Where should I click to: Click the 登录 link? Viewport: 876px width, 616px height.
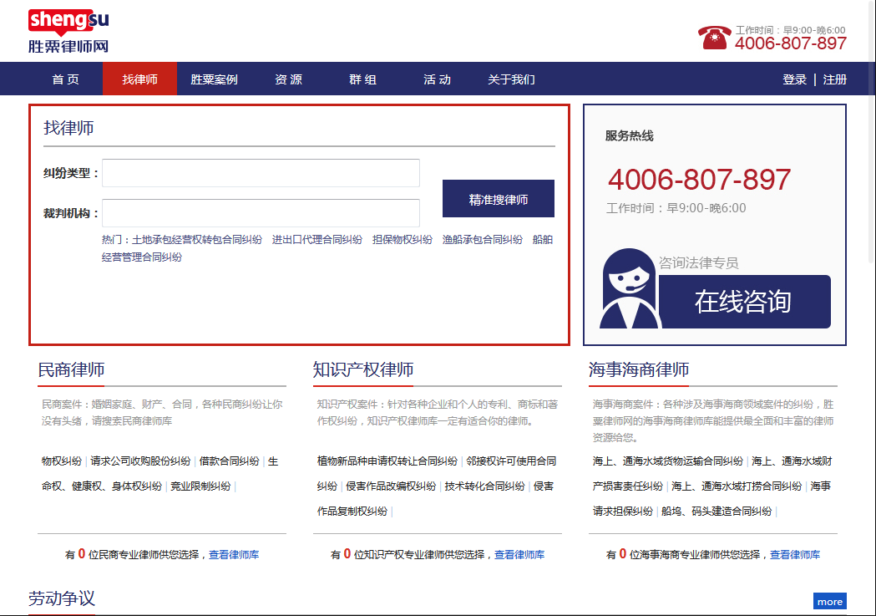coord(794,79)
